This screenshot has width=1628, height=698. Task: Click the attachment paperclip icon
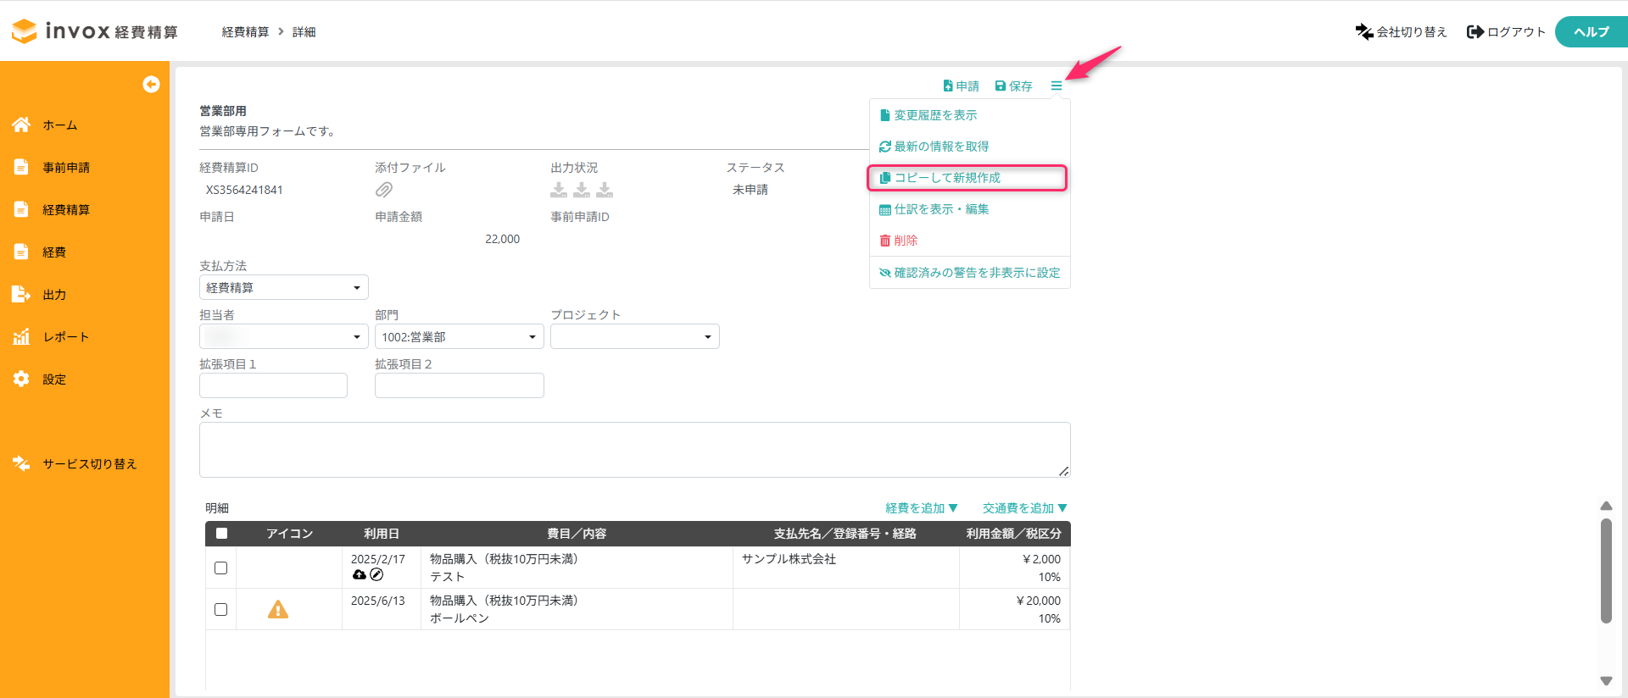pyautogui.click(x=384, y=190)
